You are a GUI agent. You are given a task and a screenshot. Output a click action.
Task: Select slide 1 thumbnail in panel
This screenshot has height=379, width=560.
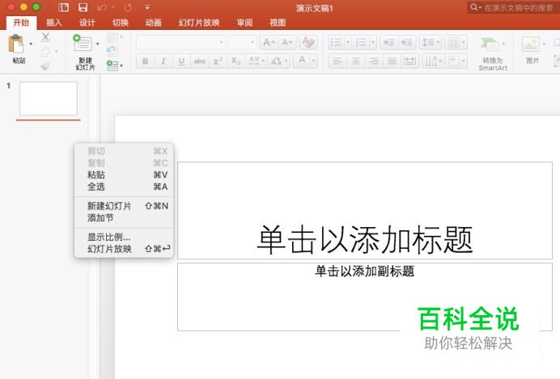pyautogui.click(x=49, y=99)
